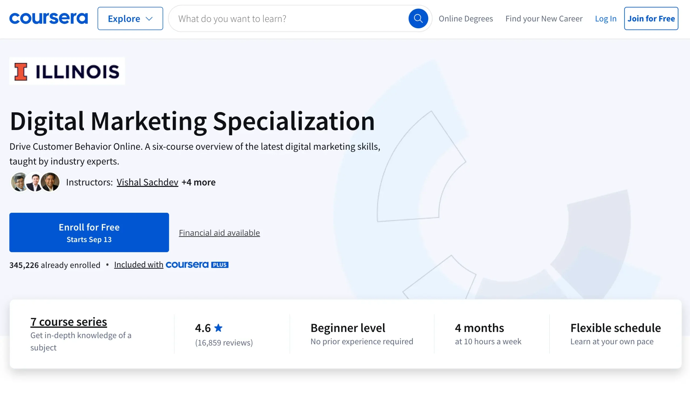This screenshot has height=394, width=690.
Task: Click the Coursera logo
Action: coord(49,18)
